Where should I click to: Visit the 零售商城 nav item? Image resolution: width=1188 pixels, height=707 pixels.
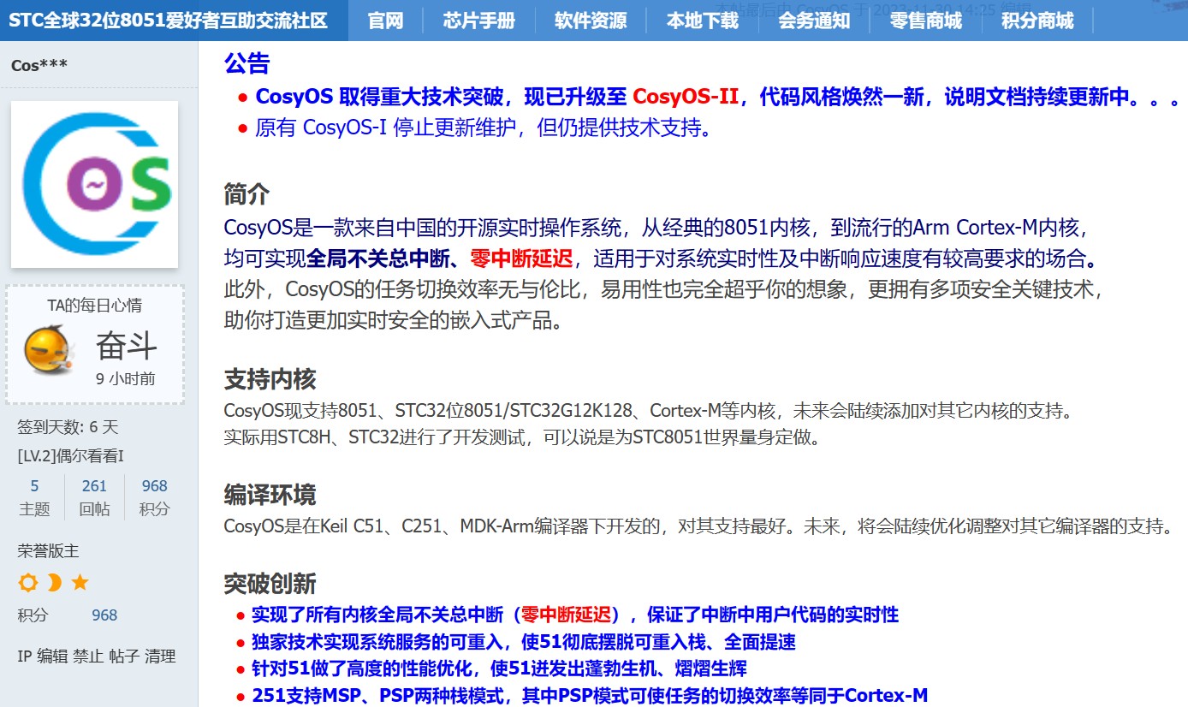pyautogui.click(x=926, y=21)
